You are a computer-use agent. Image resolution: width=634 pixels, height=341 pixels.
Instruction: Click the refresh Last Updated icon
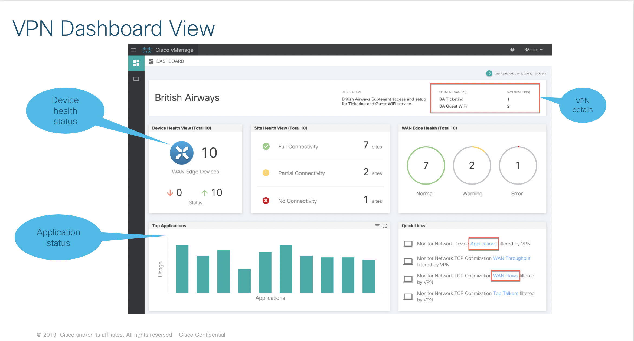(x=489, y=73)
